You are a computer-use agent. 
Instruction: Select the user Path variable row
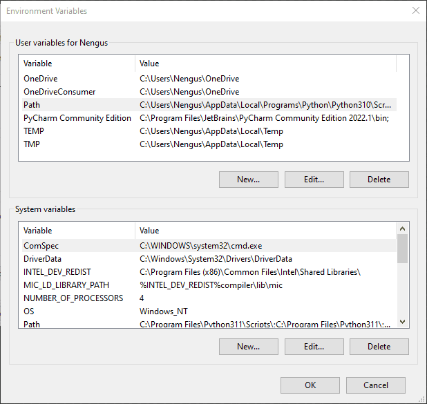pyautogui.click(x=209, y=105)
